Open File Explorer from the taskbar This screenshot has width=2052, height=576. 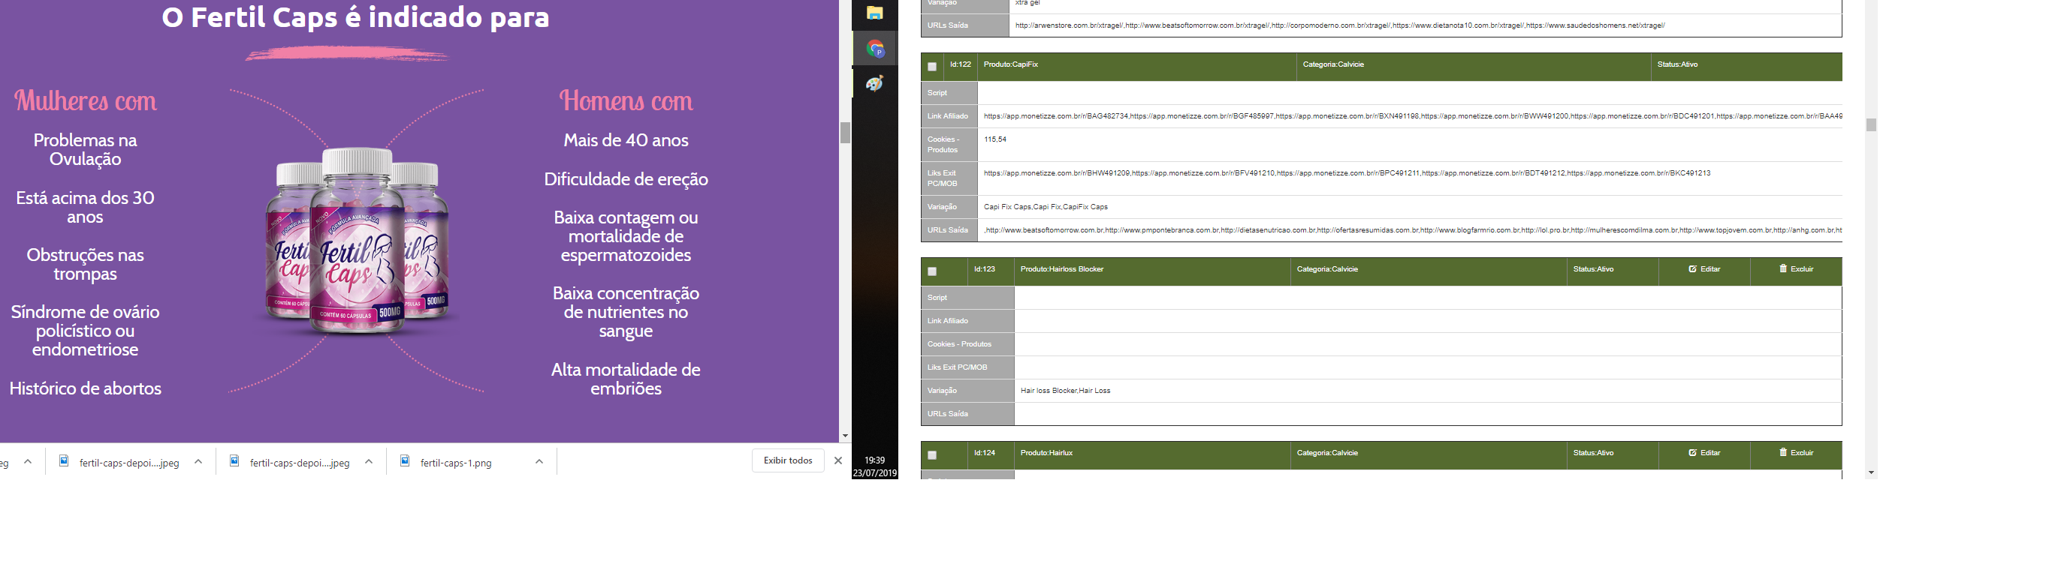pyautogui.click(x=874, y=13)
